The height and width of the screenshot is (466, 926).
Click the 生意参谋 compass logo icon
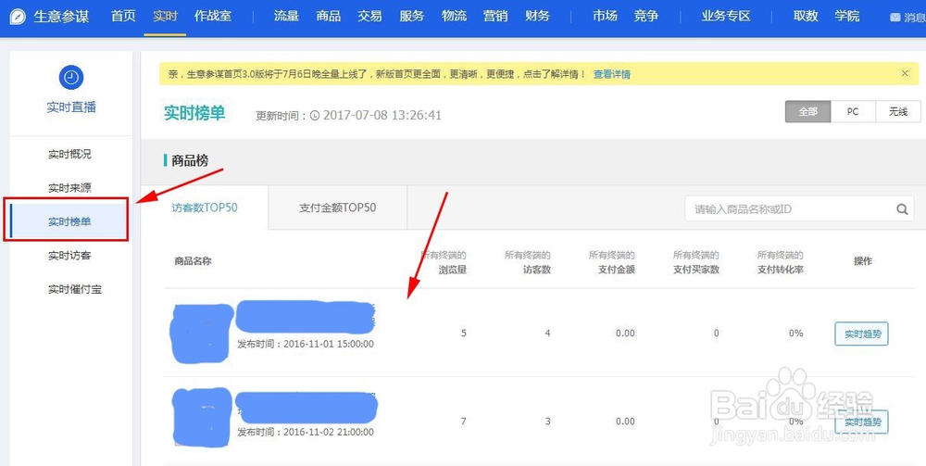tap(19, 17)
